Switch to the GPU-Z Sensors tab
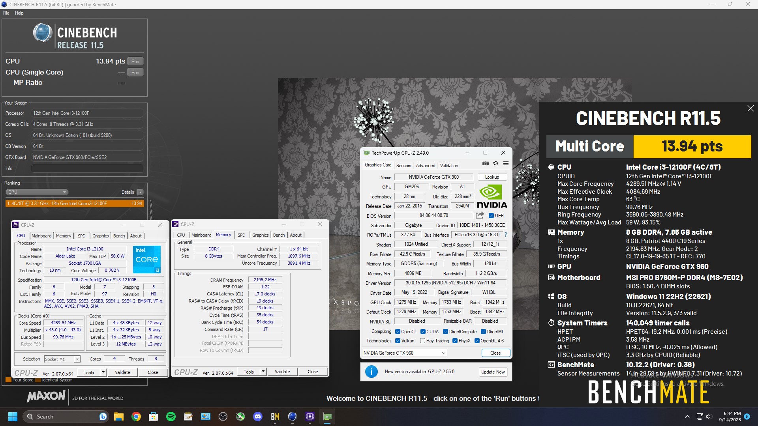The height and width of the screenshot is (426, 758). click(403, 166)
